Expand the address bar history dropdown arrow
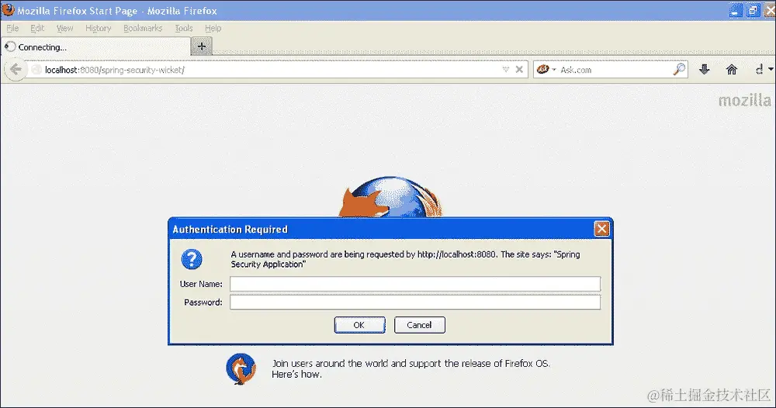This screenshot has width=776, height=408. [x=505, y=70]
